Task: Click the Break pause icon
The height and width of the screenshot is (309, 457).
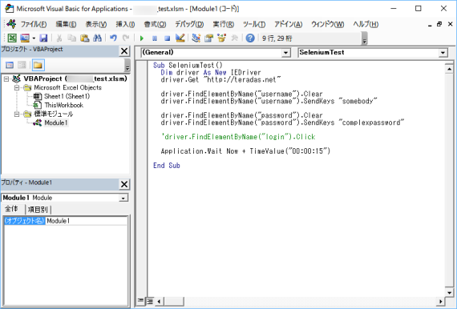Action: 155,38
